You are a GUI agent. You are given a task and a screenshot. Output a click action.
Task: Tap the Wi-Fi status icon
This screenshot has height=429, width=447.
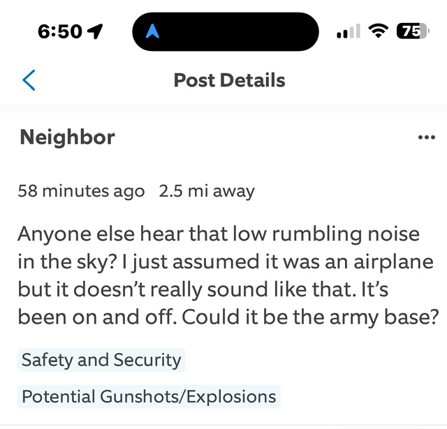point(379,32)
